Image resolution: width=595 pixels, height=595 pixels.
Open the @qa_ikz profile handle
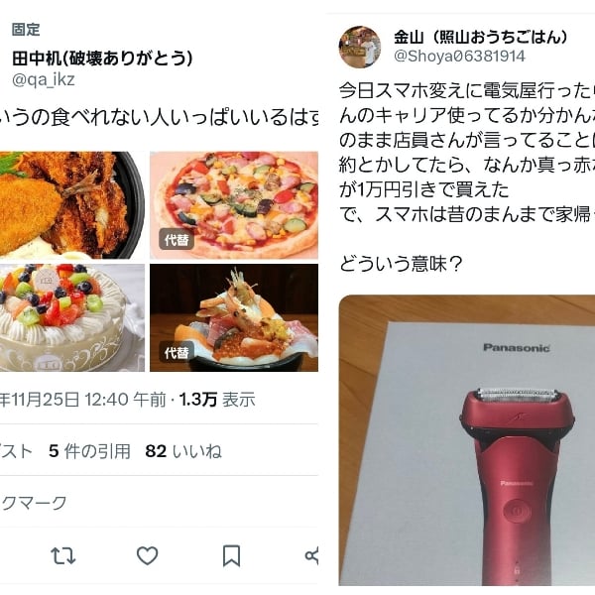coord(44,79)
